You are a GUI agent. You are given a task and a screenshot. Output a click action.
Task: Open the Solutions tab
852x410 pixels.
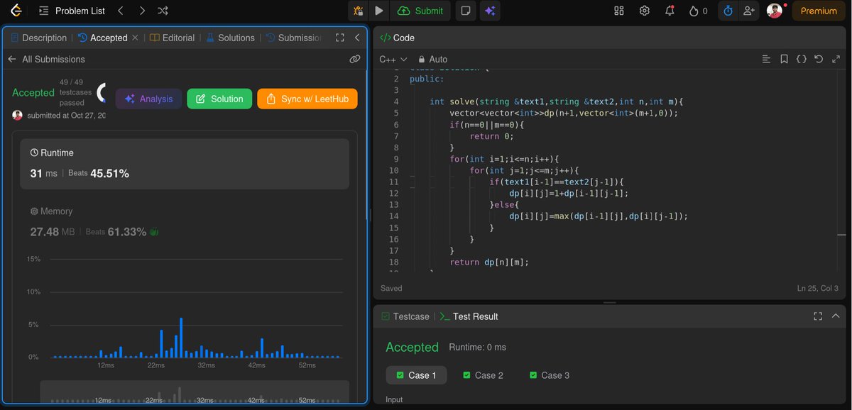point(231,38)
